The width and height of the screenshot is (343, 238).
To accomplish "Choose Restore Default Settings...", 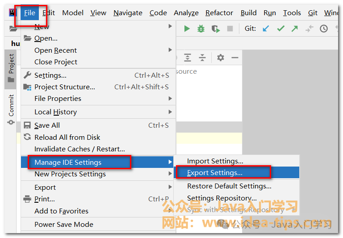I will pyautogui.click(x=237, y=186).
